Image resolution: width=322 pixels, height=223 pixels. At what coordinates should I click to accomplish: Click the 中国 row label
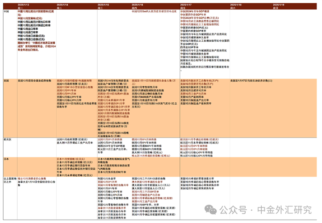[6, 11]
